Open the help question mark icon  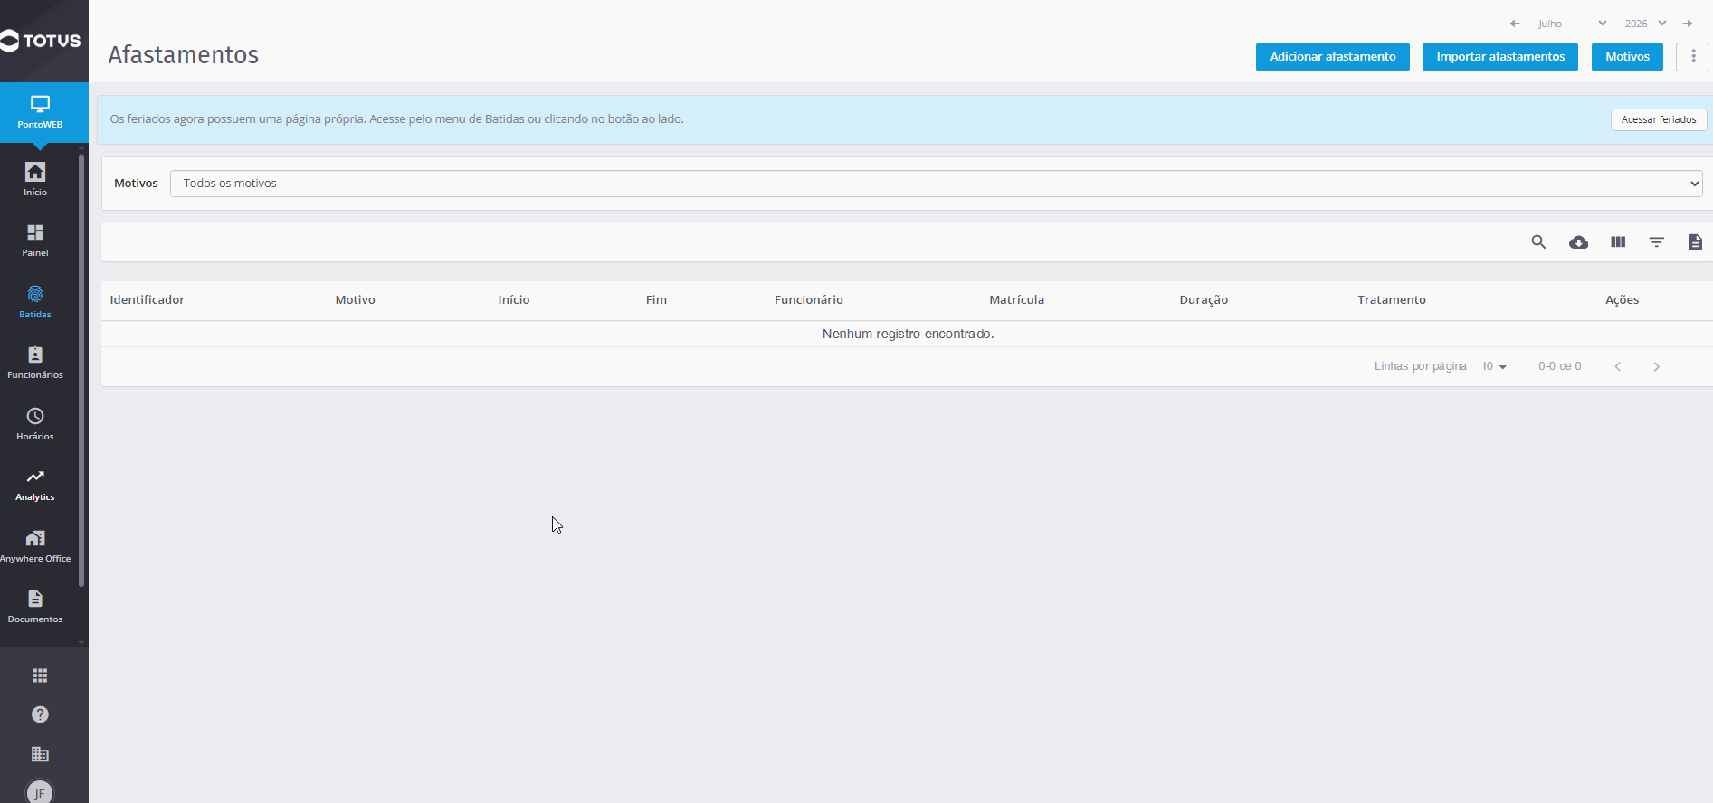[40, 714]
